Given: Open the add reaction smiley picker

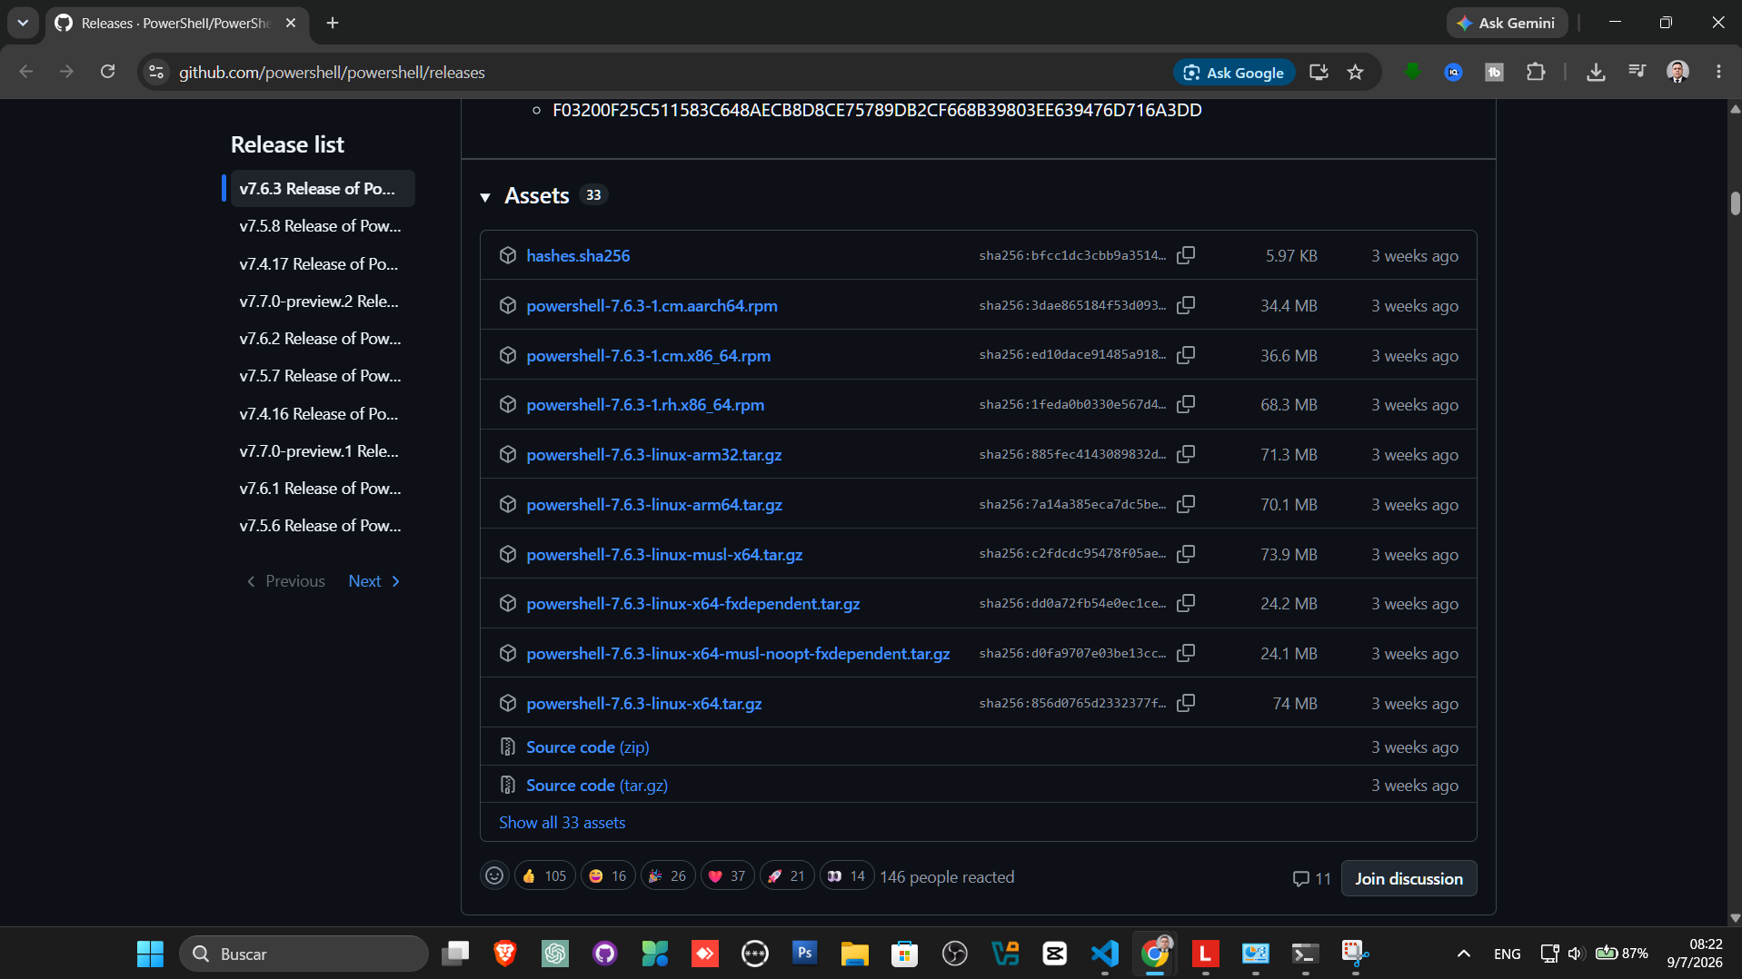Looking at the screenshot, I should [494, 875].
